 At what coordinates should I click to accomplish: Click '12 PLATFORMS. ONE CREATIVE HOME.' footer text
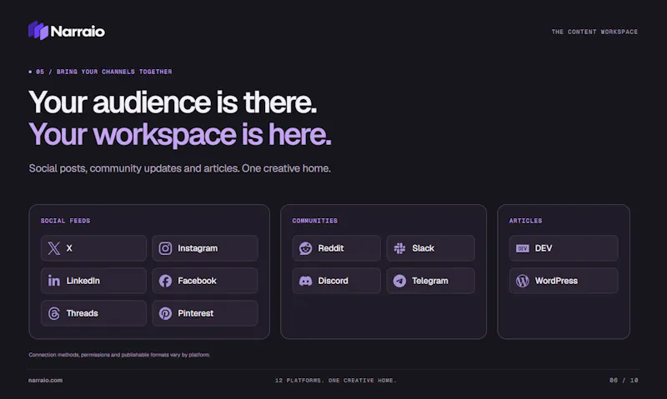336,381
